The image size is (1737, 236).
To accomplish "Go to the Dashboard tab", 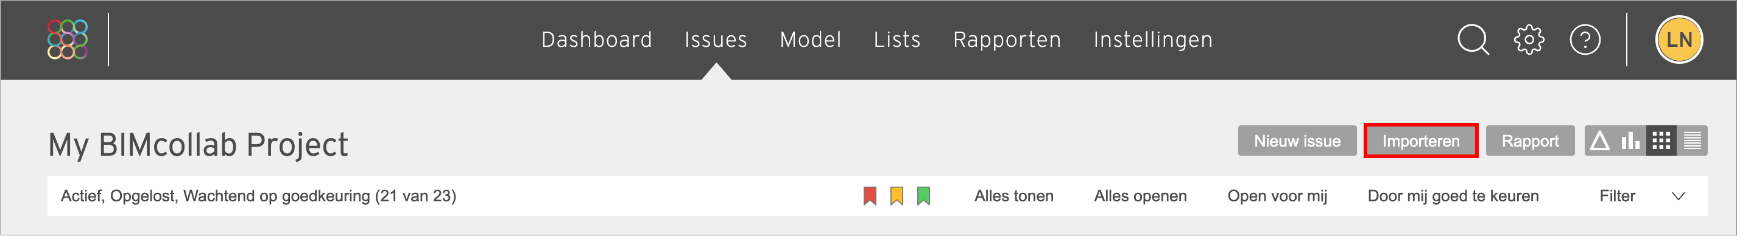I will tap(597, 40).
